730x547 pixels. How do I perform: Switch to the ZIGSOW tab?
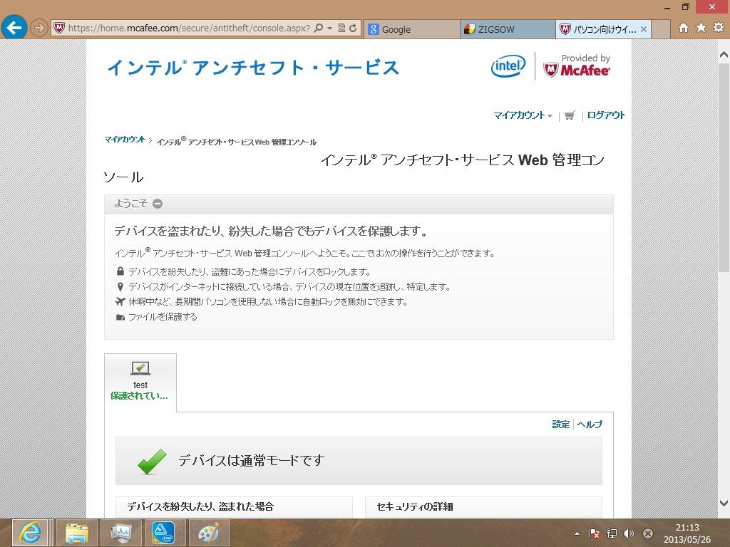pyautogui.click(x=508, y=29)
